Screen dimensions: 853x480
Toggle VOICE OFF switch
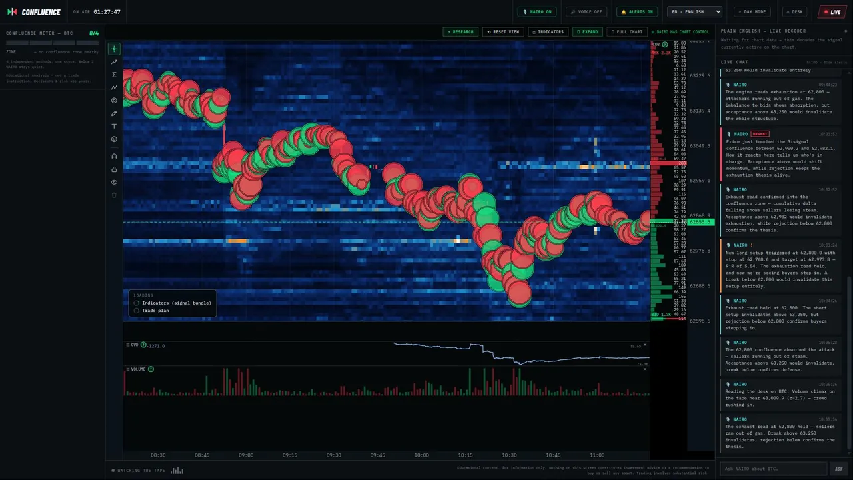[586, 12]
